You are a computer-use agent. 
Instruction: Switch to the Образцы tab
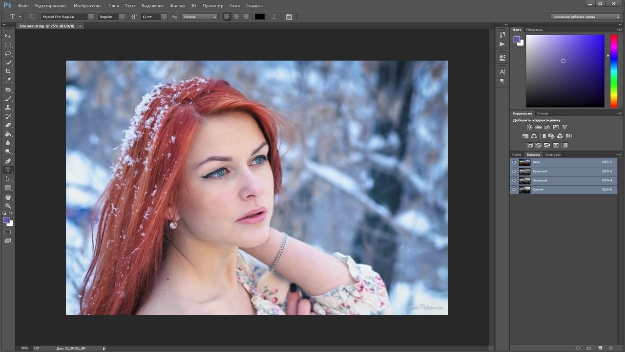click(x=535, y=29)
